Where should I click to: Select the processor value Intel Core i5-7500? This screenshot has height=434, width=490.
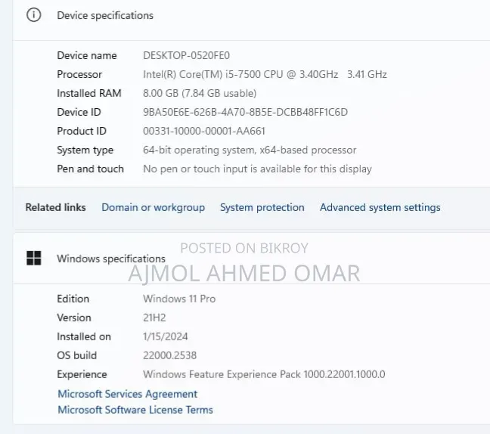point(265,74)
